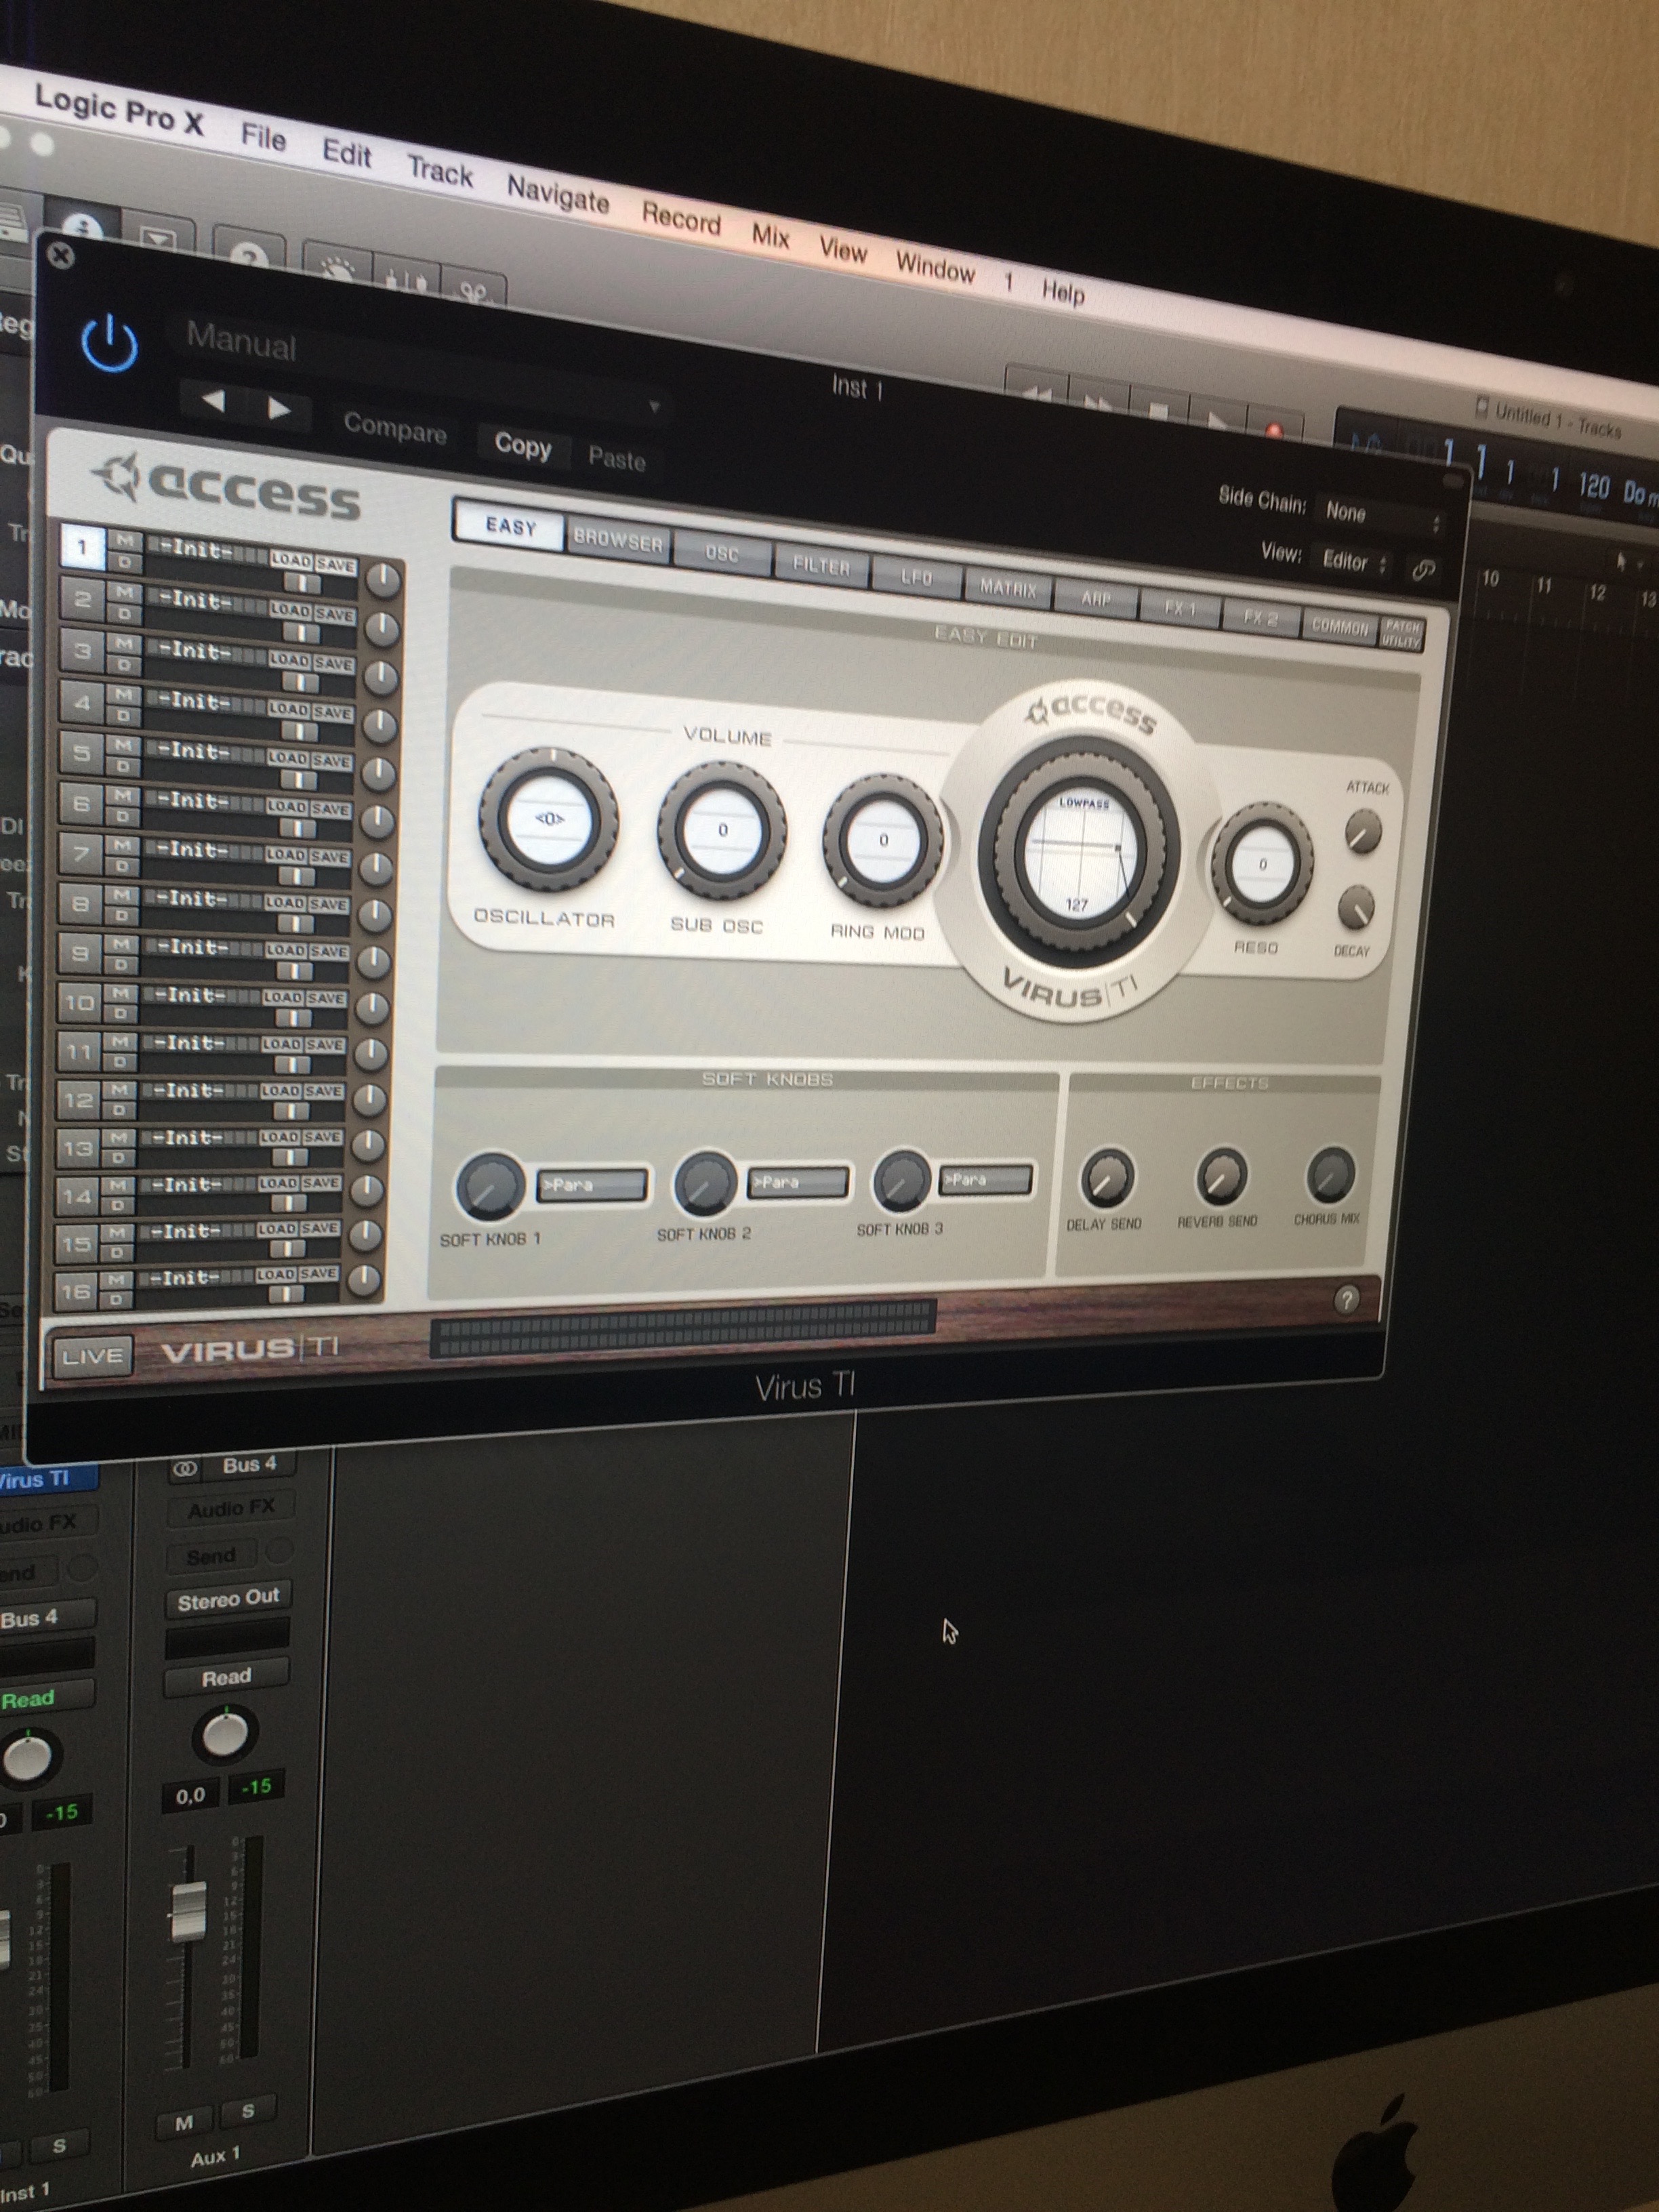This screenshot has height=2212, width=1659.
Task: Open the help question mark icon in Virus TI
Action: (x=1346, y=1299)
